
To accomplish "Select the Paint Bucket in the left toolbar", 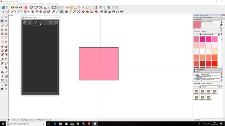I will coord(2,21).
